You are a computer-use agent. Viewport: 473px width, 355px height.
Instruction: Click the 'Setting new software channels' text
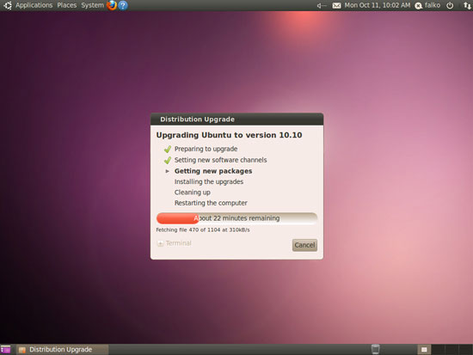220,160
